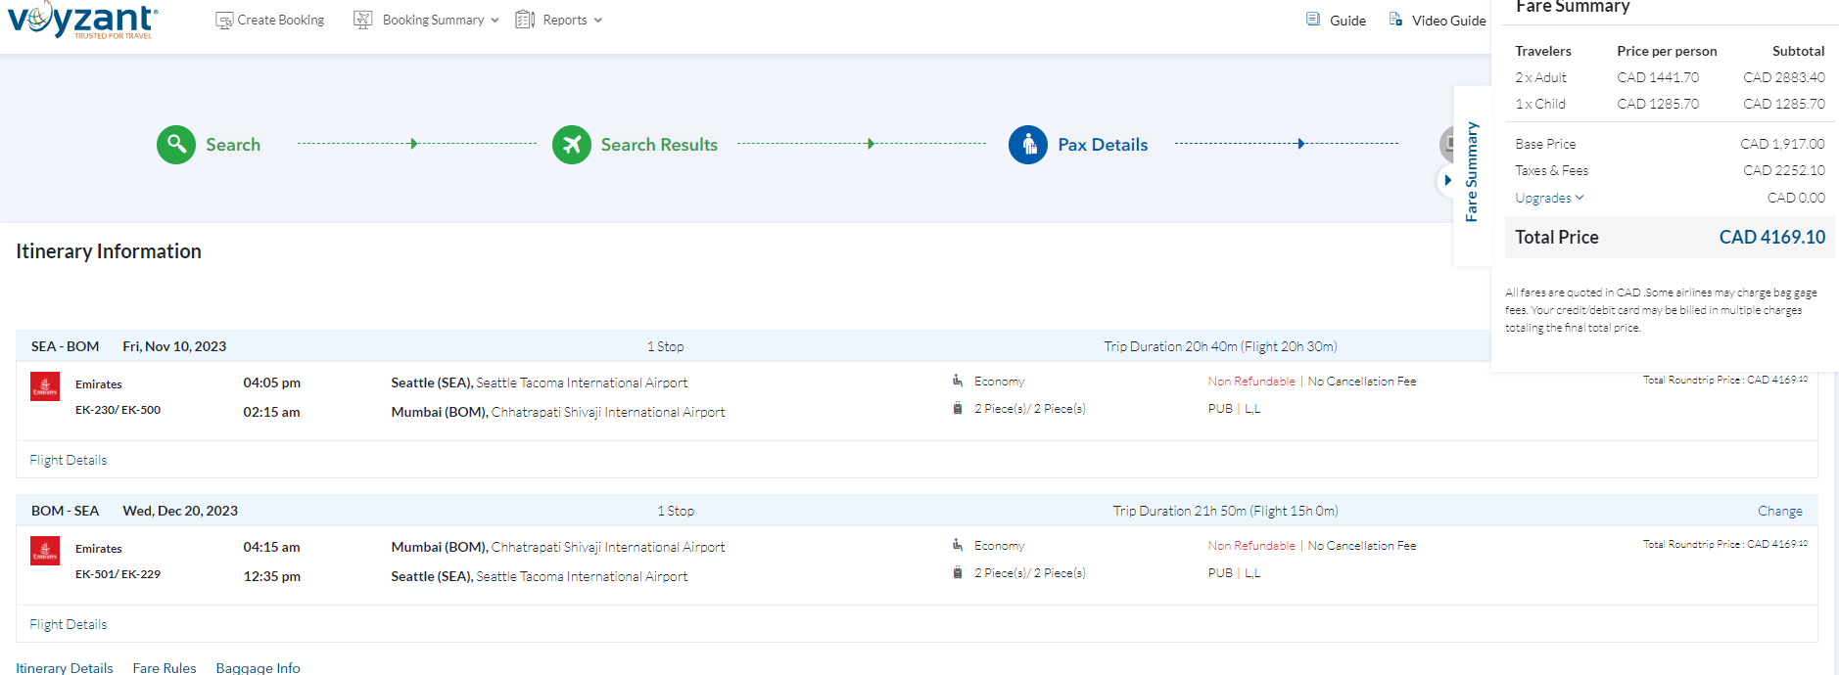The width and height of the screenshot is (1839, 675).
Task: Click the Search Results airplane icon
Action: [571, 145]
